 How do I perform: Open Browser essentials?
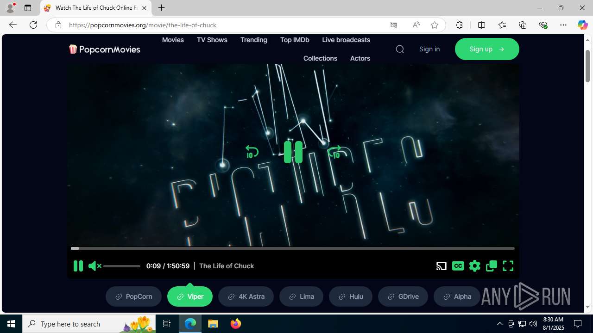pos(543,25)
